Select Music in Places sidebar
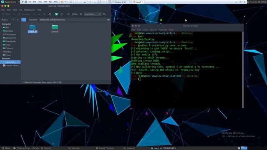This screenshot has width=267, height=150. (7, 45)
